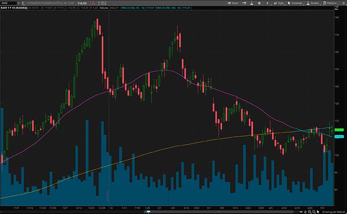
Task: Expand the RARE symbol dropdown
Action: click(x=18, y=3)
